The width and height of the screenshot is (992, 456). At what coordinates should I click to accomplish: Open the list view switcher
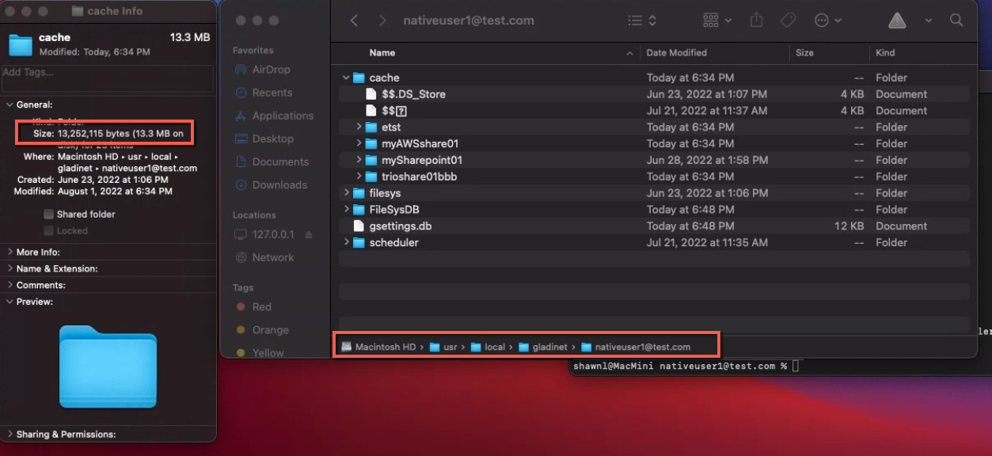tap(641, 21)
